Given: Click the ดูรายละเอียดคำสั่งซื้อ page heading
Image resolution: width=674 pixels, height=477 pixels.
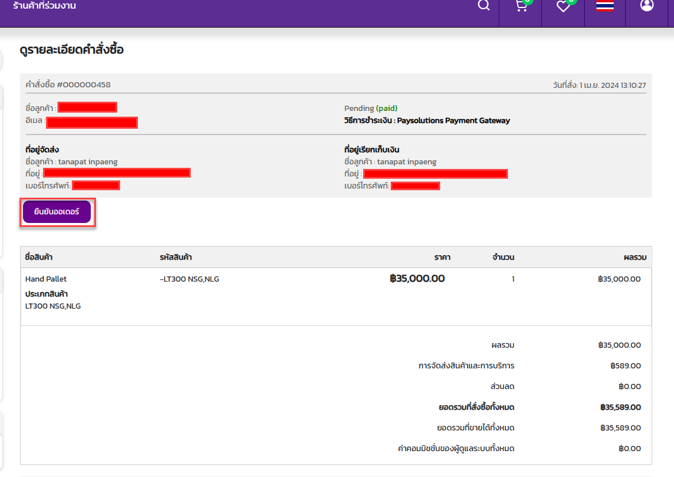Looking at the screenshot, I should tap(72, 50).
